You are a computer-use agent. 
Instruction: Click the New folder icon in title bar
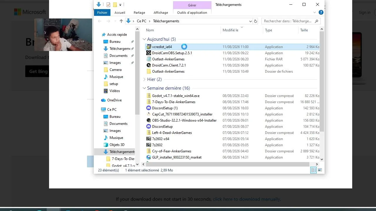pos(115,4)
